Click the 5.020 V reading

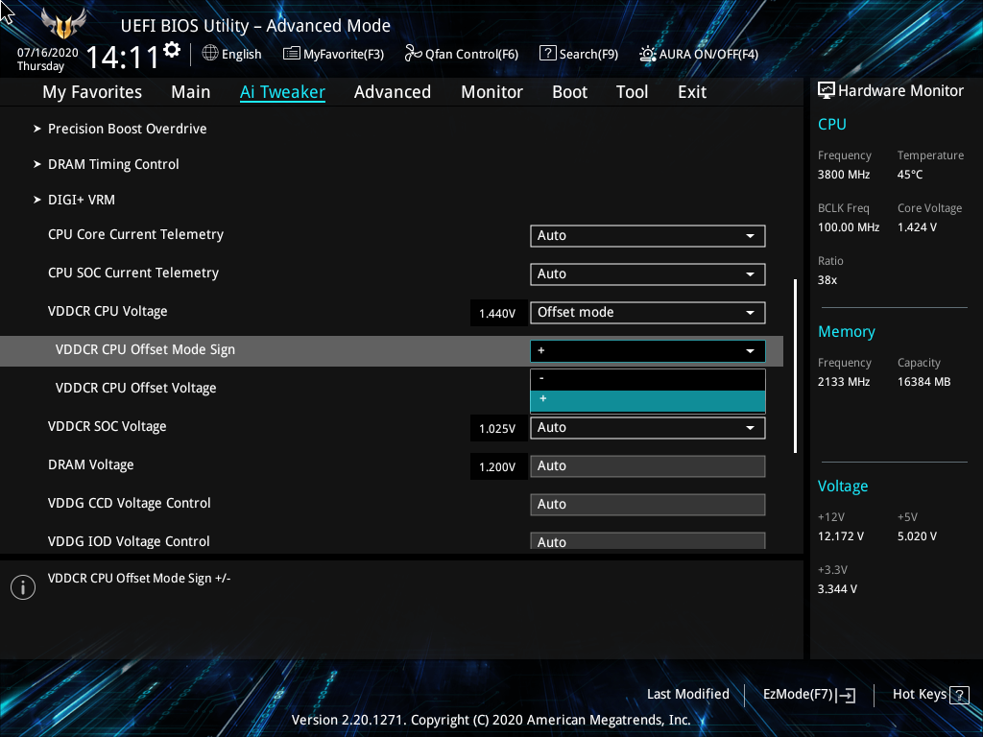(x=917, y=536)
